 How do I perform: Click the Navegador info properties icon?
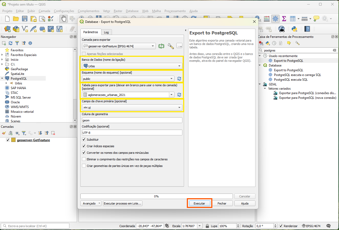pyautogui.click(x=30, y=43)
